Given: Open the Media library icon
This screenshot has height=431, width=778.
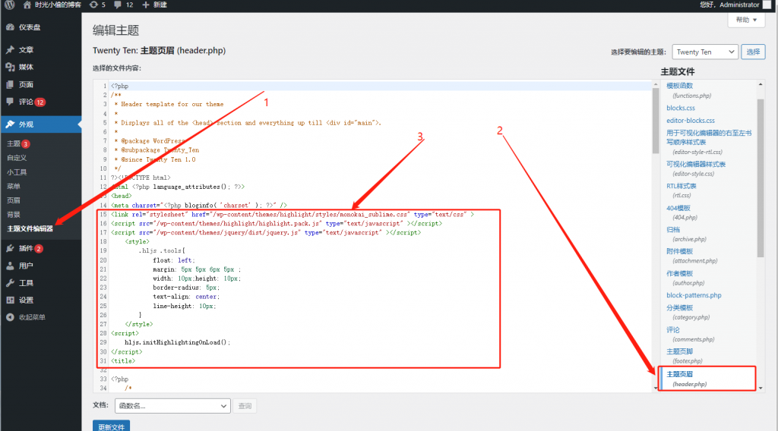Looking at the screenshot, I should coord(10,67).
